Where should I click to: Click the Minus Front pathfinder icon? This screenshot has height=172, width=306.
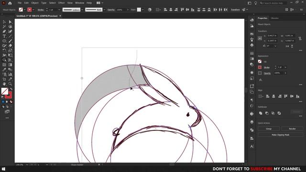(267, 113)
